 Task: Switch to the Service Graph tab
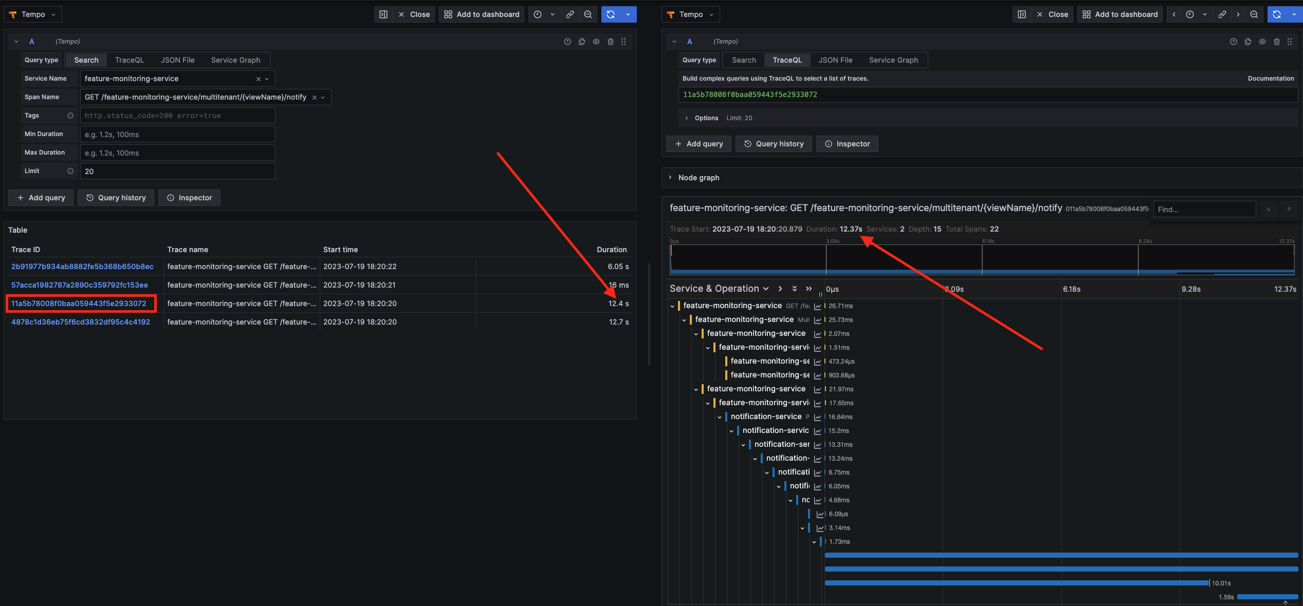click(x=235, y=60)
